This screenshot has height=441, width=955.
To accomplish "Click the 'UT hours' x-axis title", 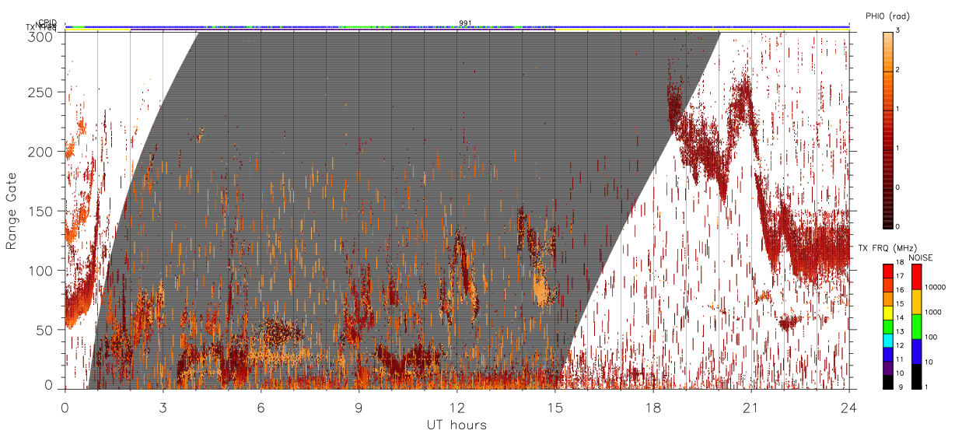I will pyautogui.click(x=457, y=425).
